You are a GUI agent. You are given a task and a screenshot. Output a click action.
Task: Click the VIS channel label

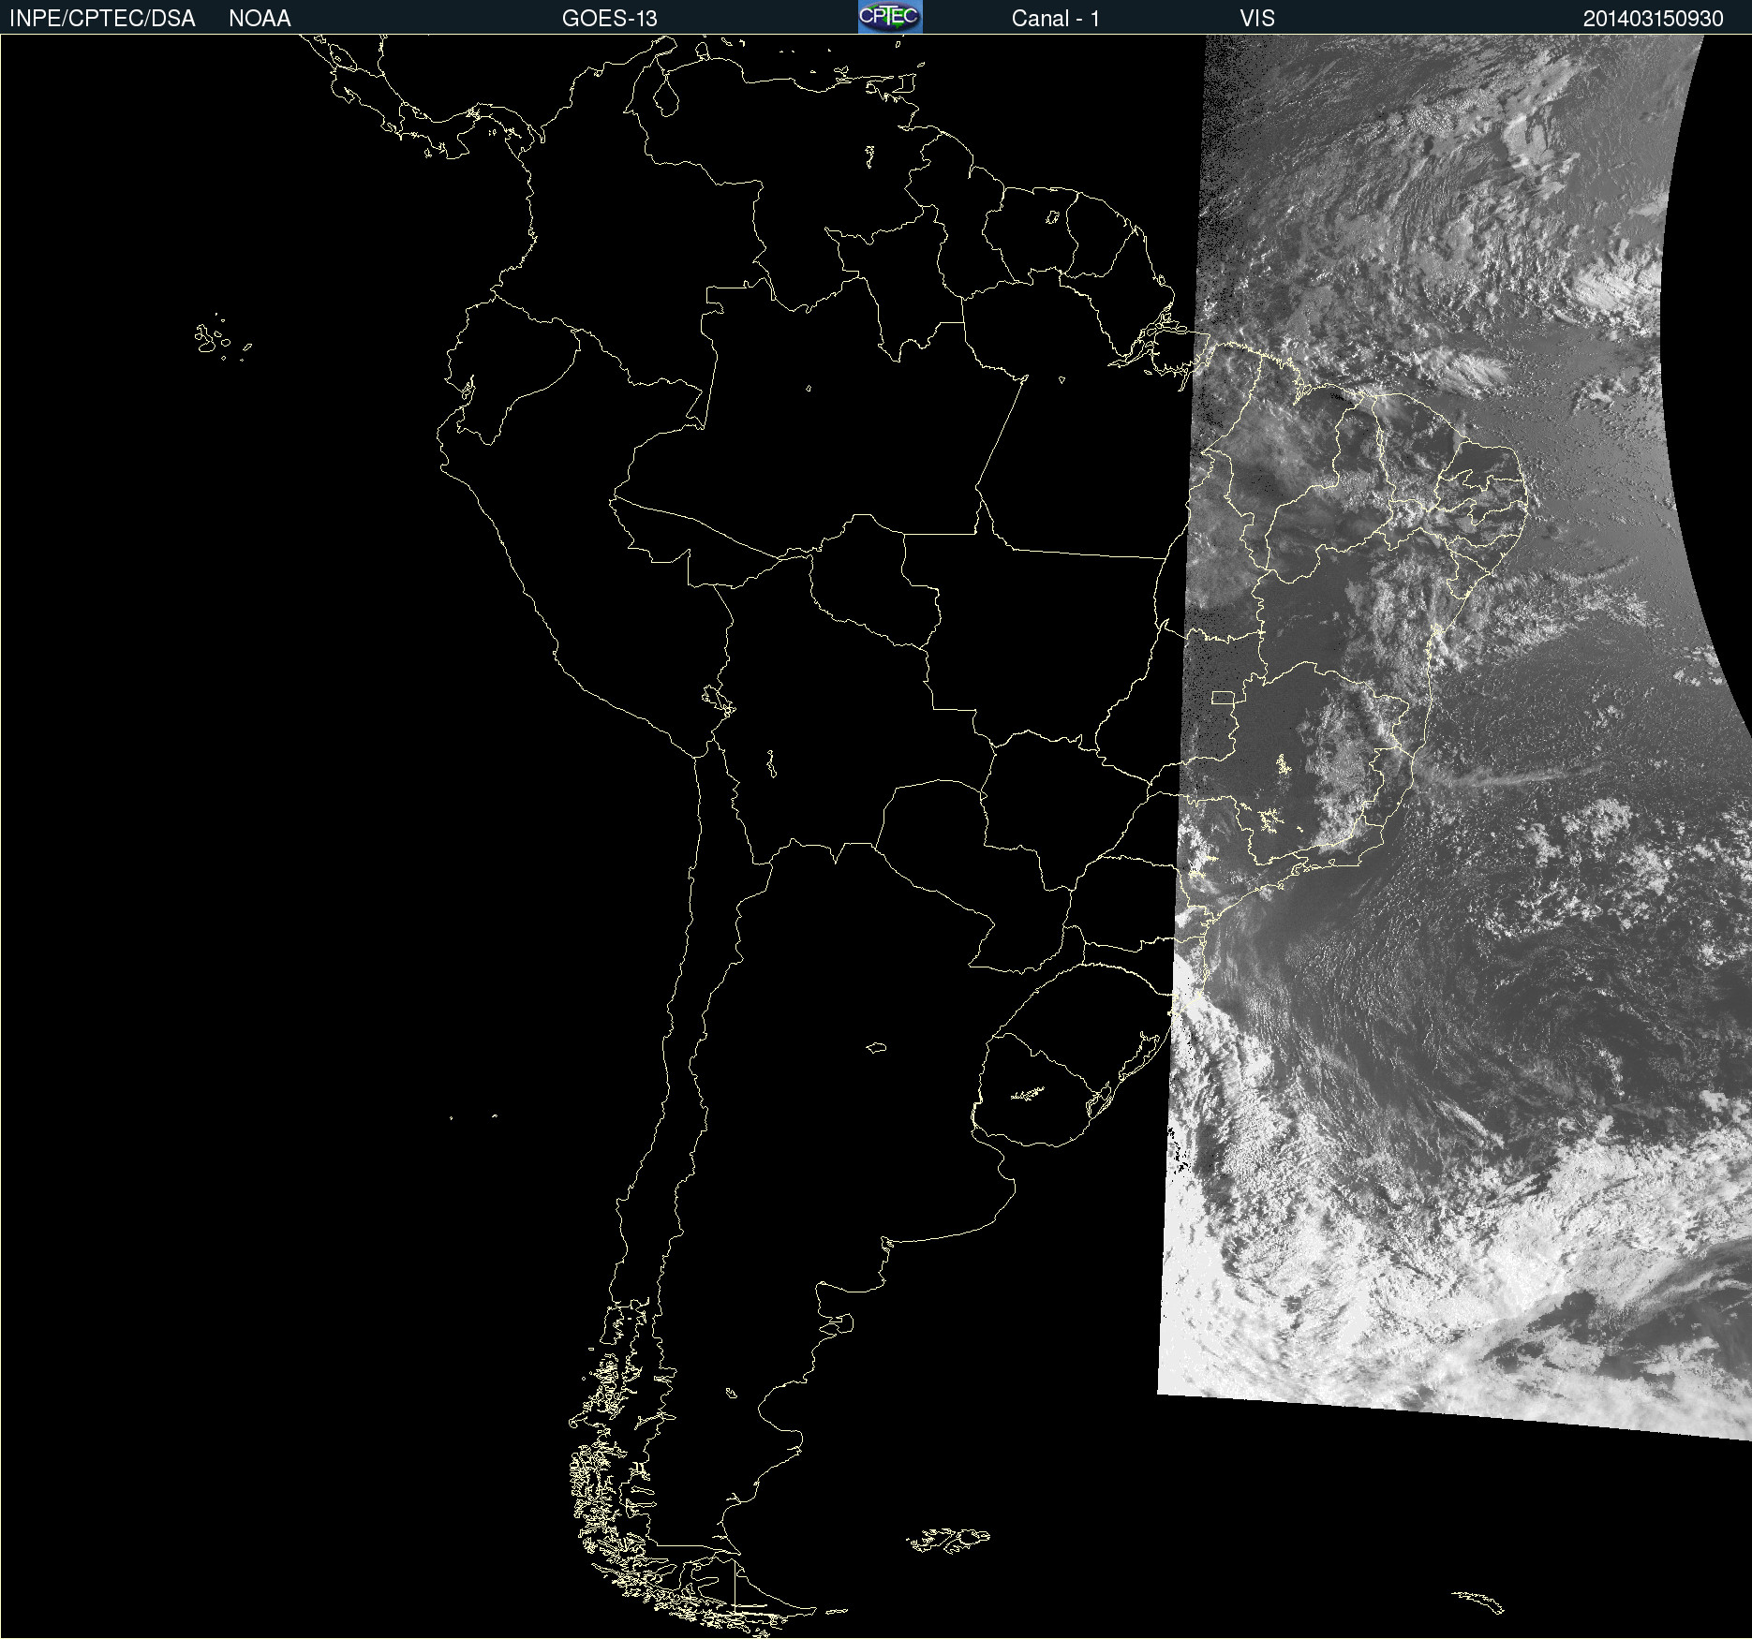(x=1257, y=19)
